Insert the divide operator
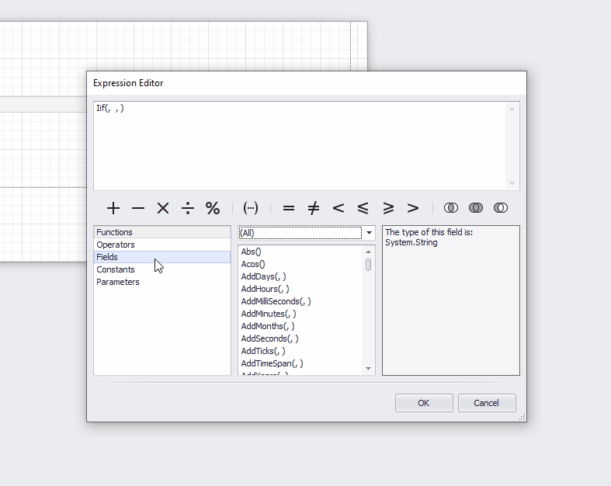Image resolution: width=611 pixels, height=486 pixels. point(188,208)
